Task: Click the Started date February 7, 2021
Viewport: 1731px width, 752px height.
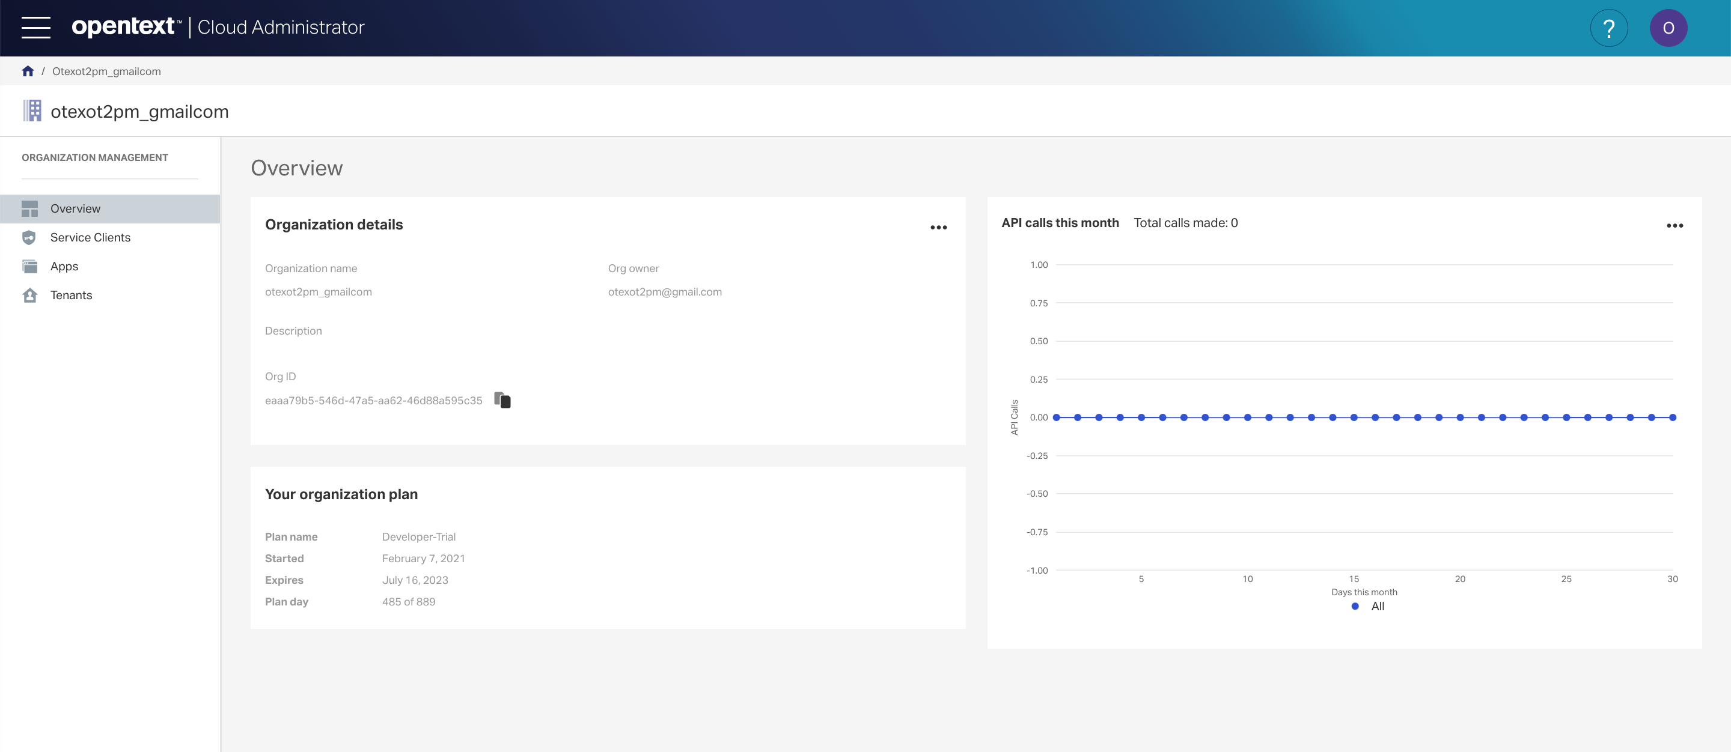Action: 423,559
